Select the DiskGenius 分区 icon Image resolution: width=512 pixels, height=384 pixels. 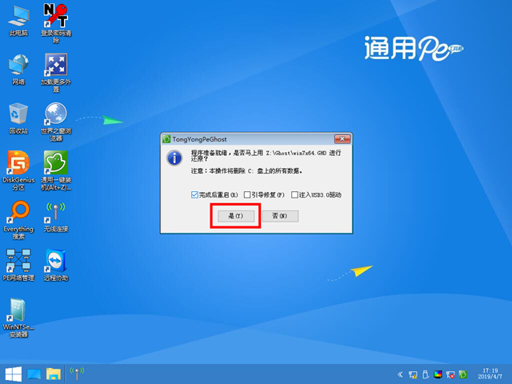[18, 170]
